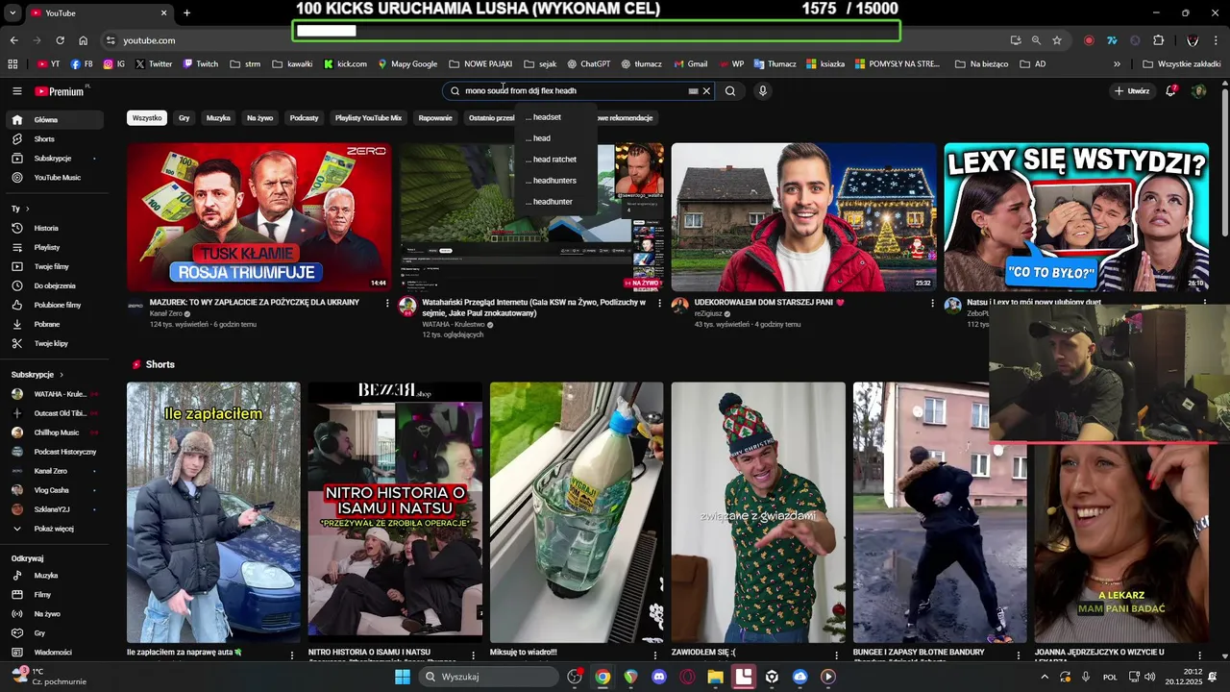The height and width of the screenshot is (692, 1230).
Task: Click the YouTube search input field
Action: click(572, 91)
